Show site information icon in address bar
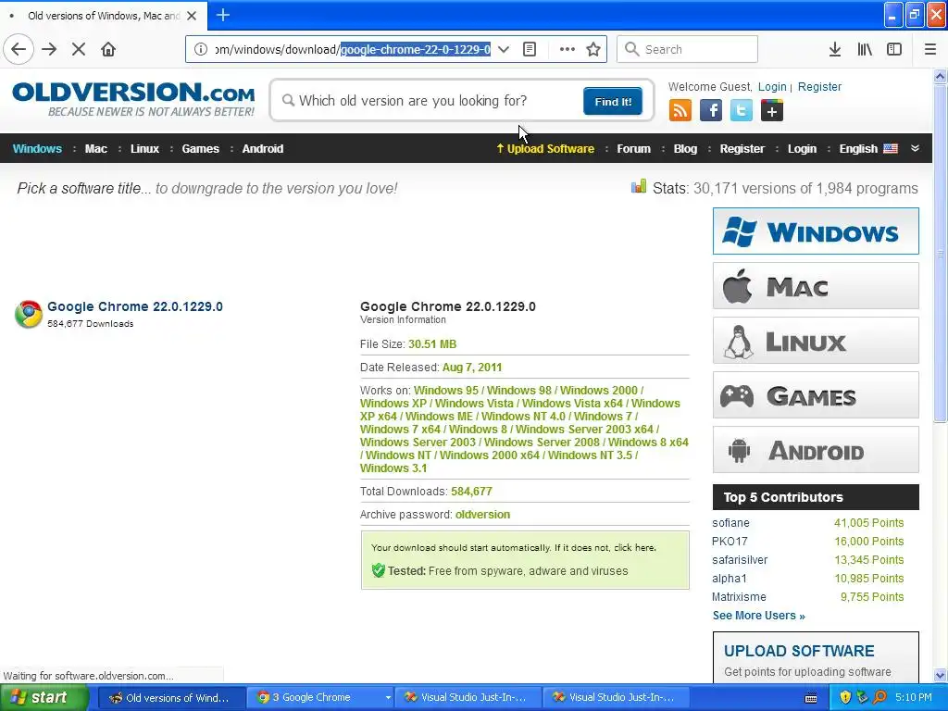The width and height of the screenshot is (948, 711). point(201,49)
